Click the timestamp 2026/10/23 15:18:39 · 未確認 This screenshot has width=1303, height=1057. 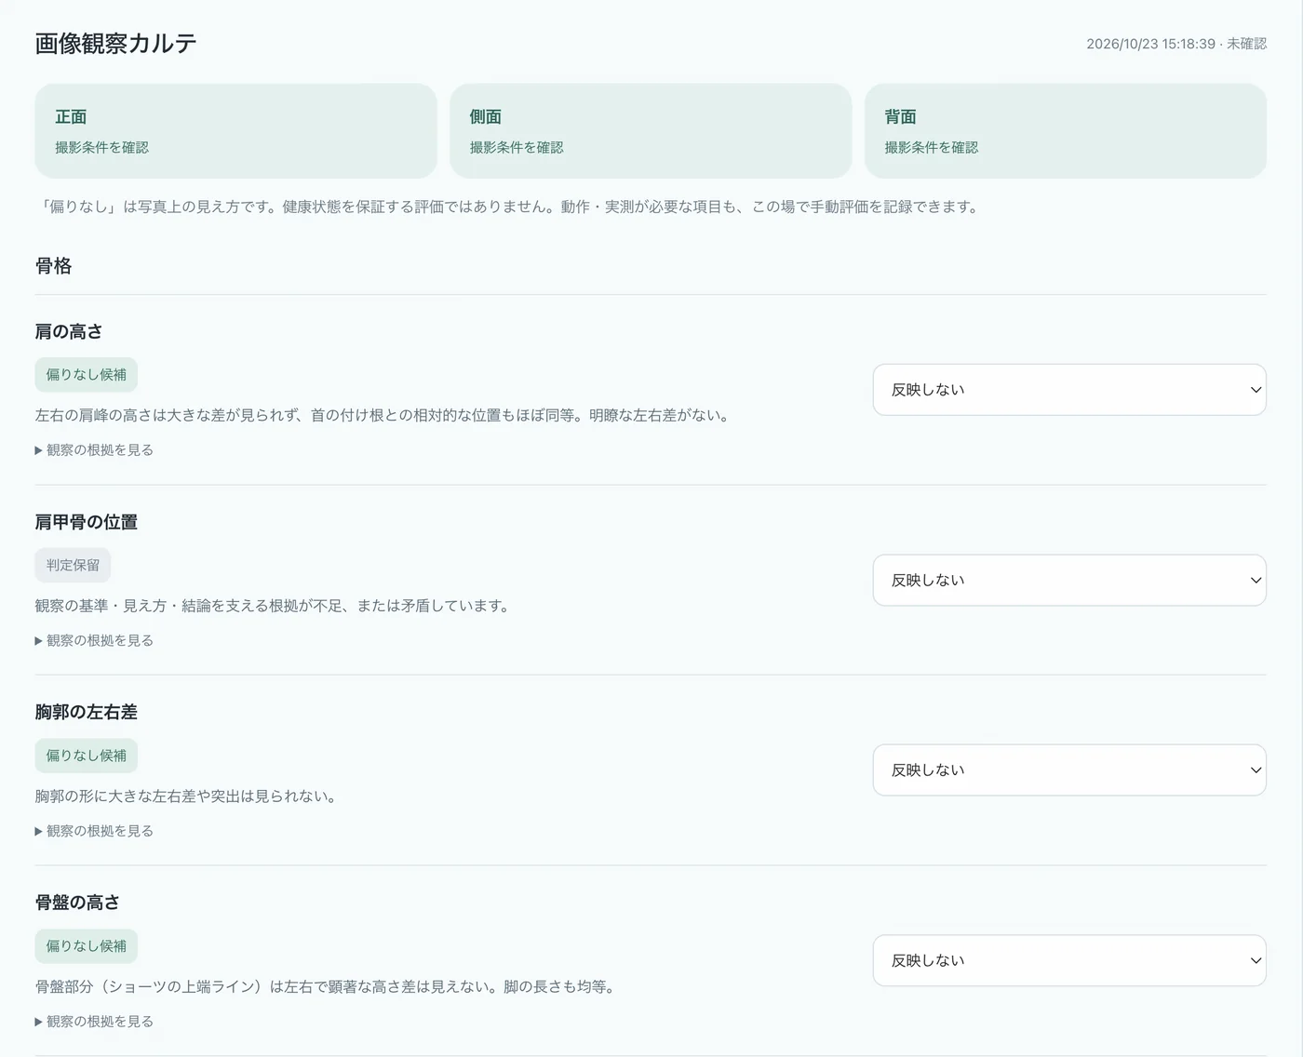tap(1176, 44)
